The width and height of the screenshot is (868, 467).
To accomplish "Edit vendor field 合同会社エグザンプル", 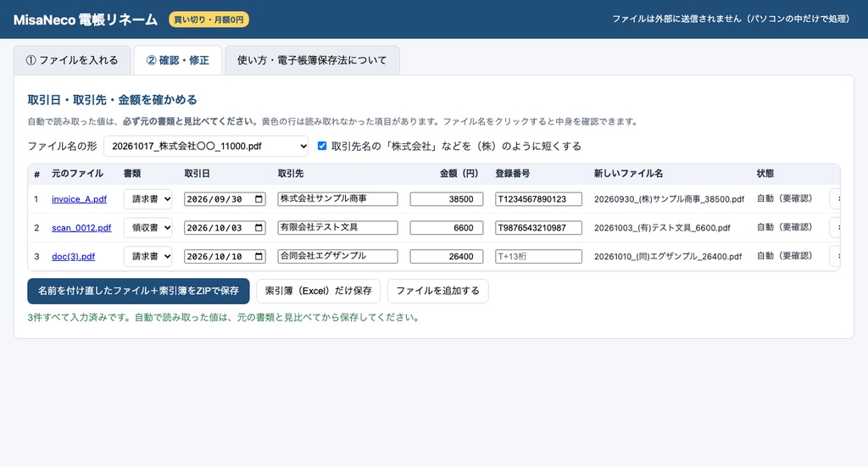I will tap(337, 257).
